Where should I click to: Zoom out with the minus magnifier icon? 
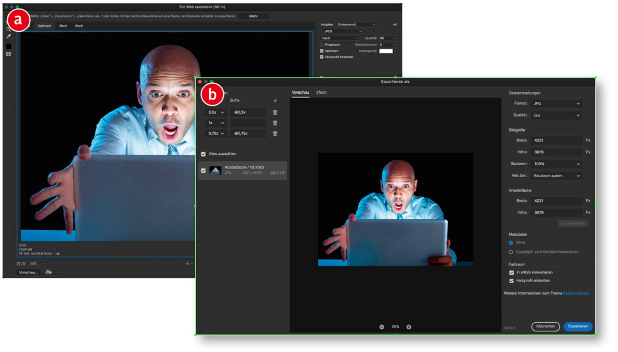(382, 327)
